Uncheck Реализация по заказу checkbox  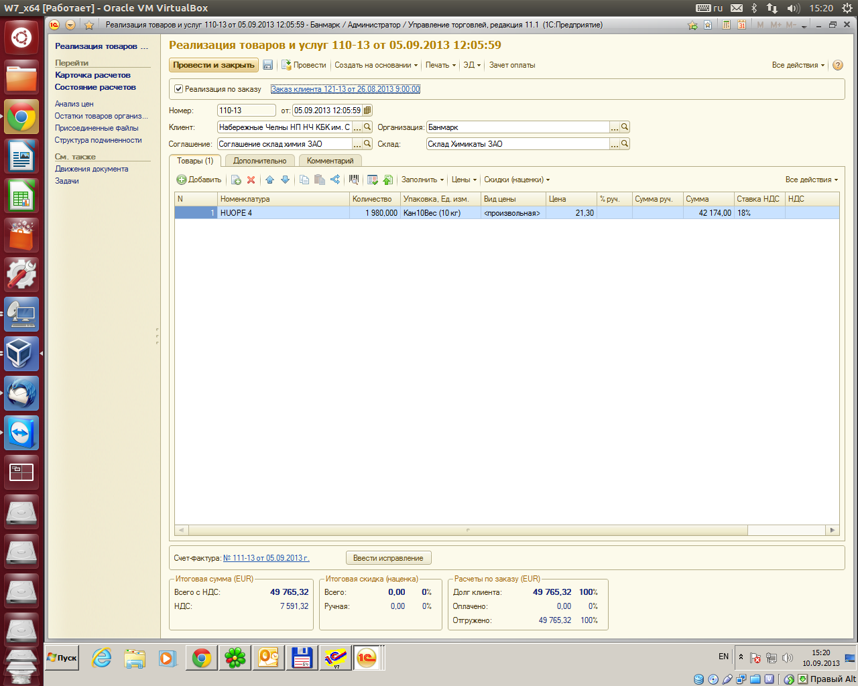[x=179, y=88]
